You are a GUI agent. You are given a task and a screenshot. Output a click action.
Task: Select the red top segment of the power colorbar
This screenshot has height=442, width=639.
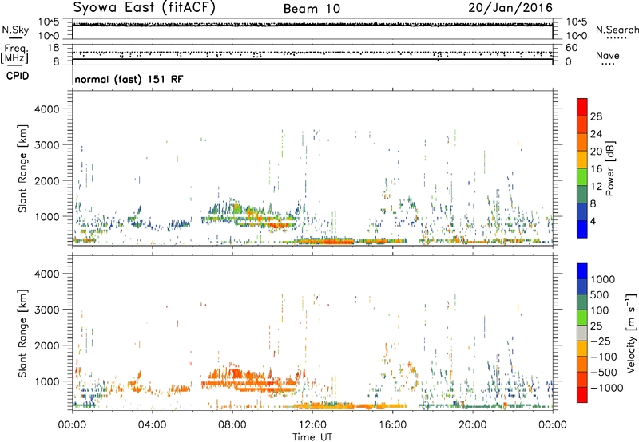coord(582,108)
